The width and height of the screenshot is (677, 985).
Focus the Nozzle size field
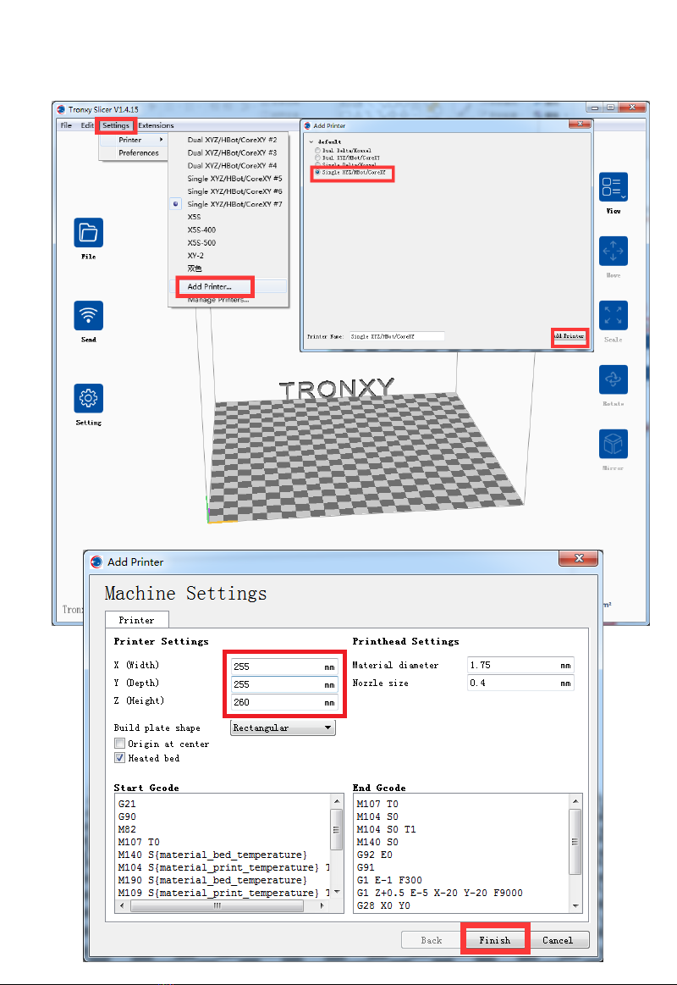pyautogui.click(x=520, y=683)
